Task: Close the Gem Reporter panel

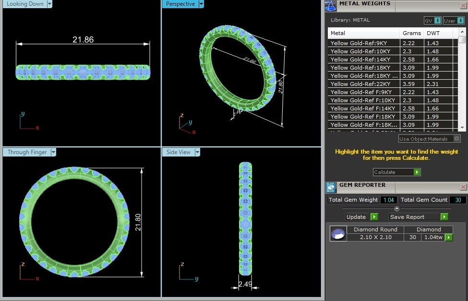Action: [463, 187]
